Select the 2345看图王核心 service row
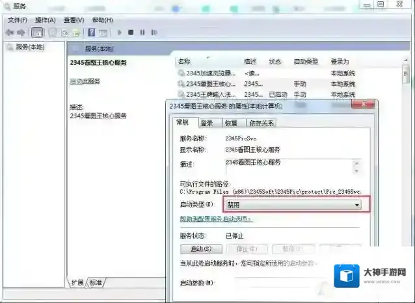415x303 pixels. (x=267, y=84)
